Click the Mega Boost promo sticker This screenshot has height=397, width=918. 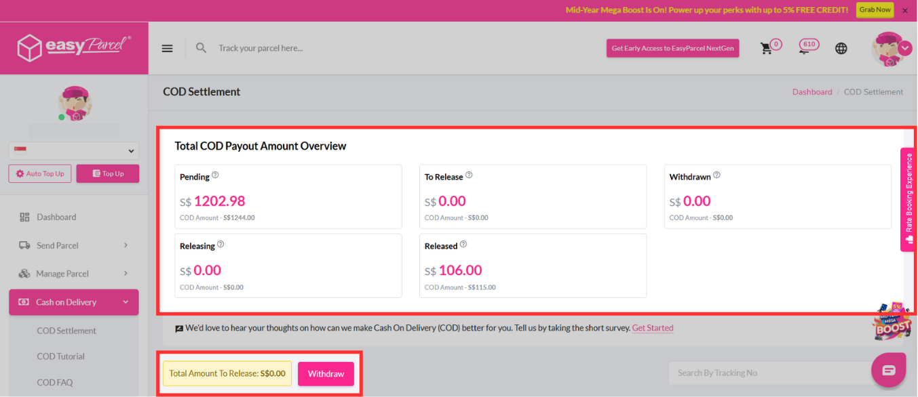point(890,321)
